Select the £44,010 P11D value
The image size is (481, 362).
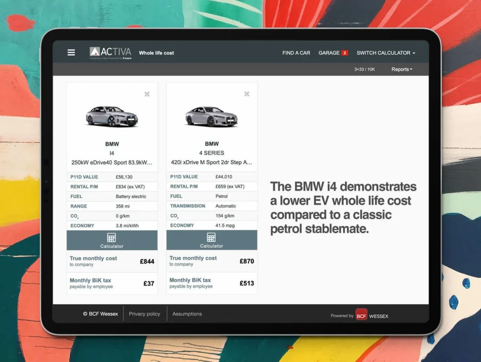click(224, 177)
